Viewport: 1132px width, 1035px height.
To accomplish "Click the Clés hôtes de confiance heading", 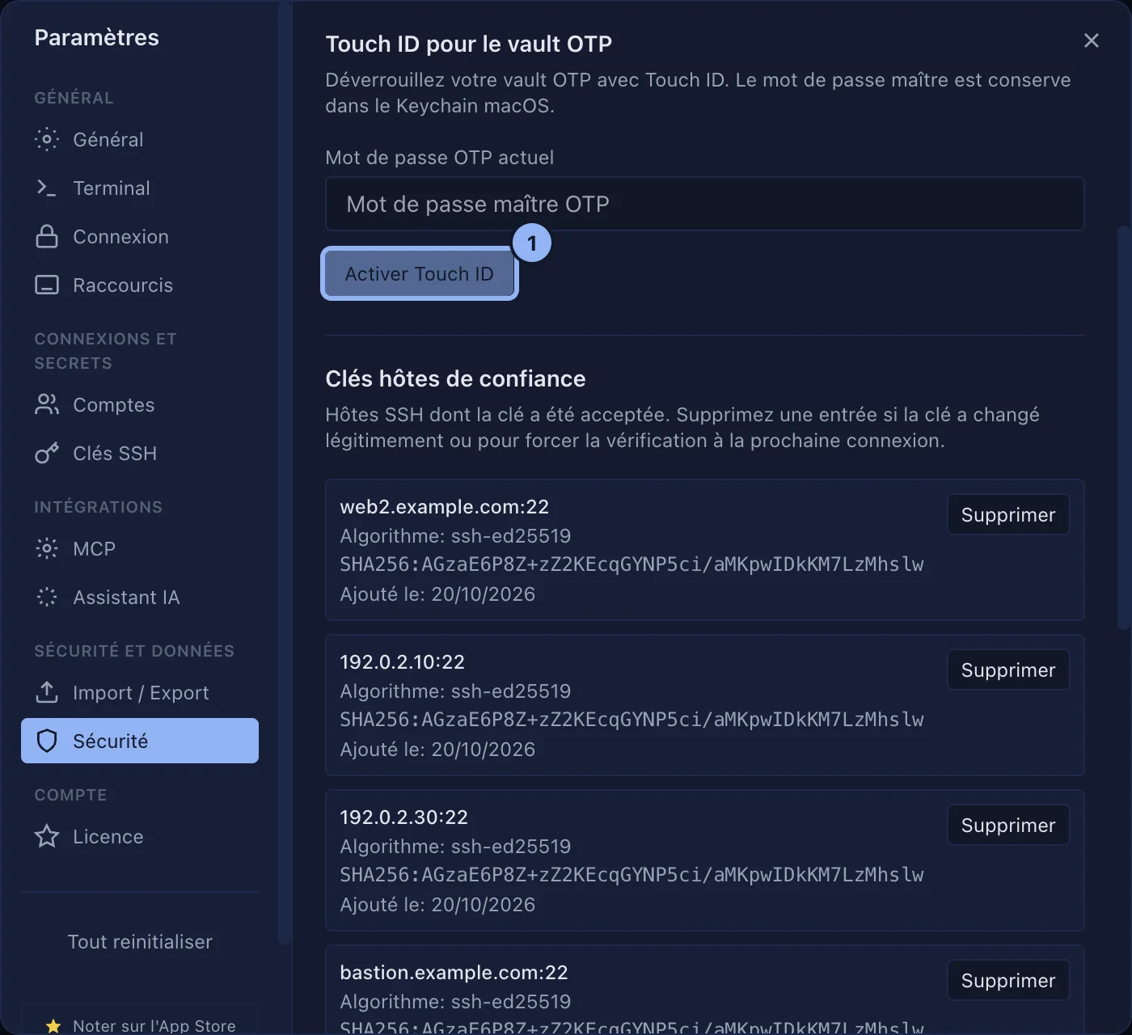I will (x=455, y=378).
